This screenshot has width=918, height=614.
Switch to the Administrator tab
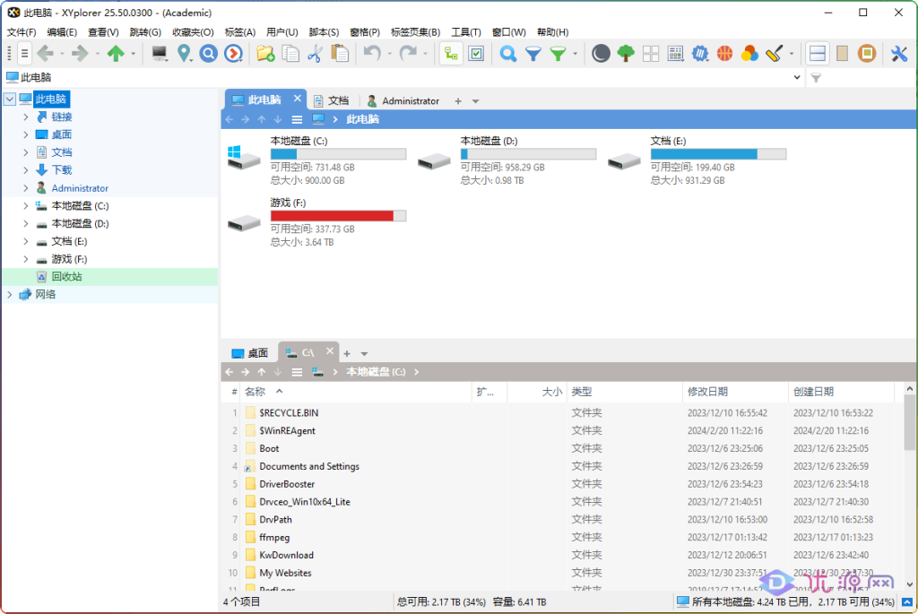coord(403,100)
